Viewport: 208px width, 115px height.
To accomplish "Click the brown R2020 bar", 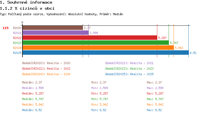I will click(52, 28).
